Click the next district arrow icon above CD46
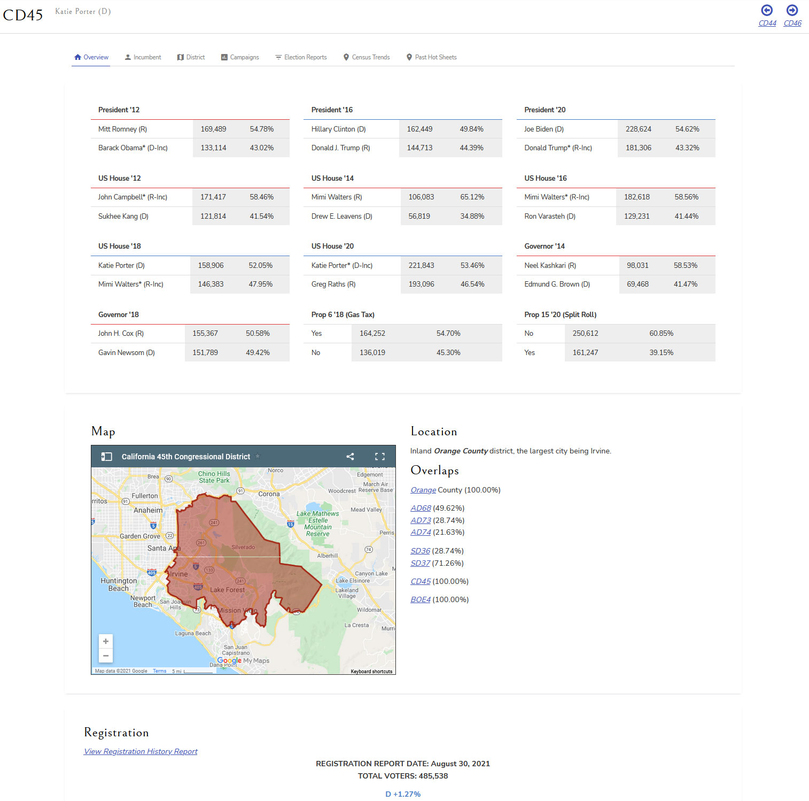Image resolution: width=809 pixels, height=801 pixels. pos(792,10)
